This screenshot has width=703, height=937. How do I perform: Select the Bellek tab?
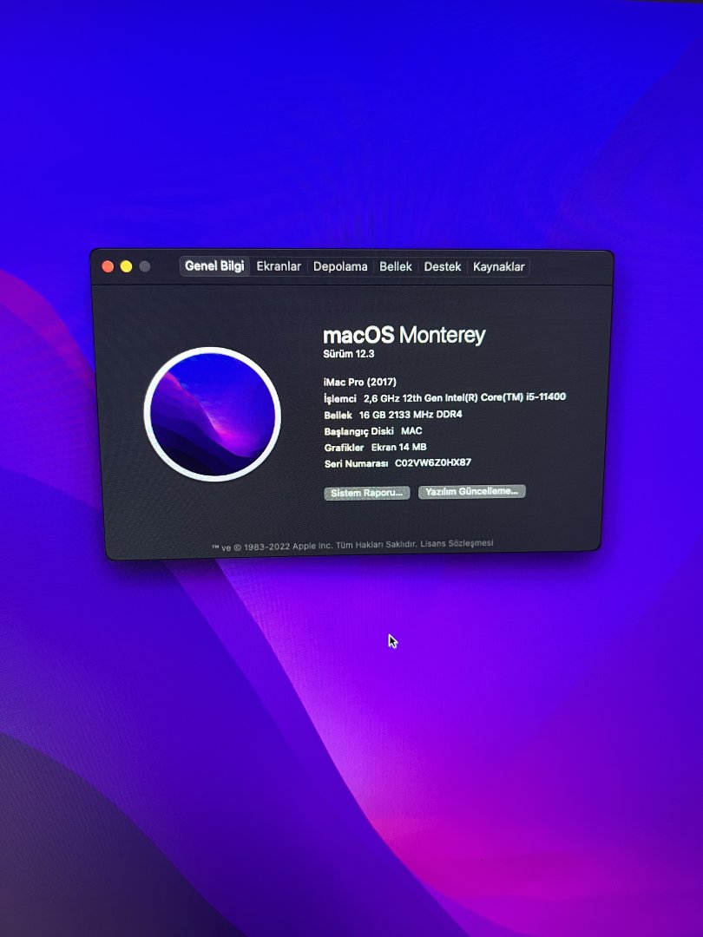tap(396, 266)
